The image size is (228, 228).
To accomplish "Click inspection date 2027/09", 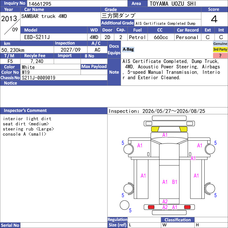I will [70, 50].
